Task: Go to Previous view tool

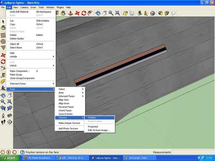Action: coord(3,108)
